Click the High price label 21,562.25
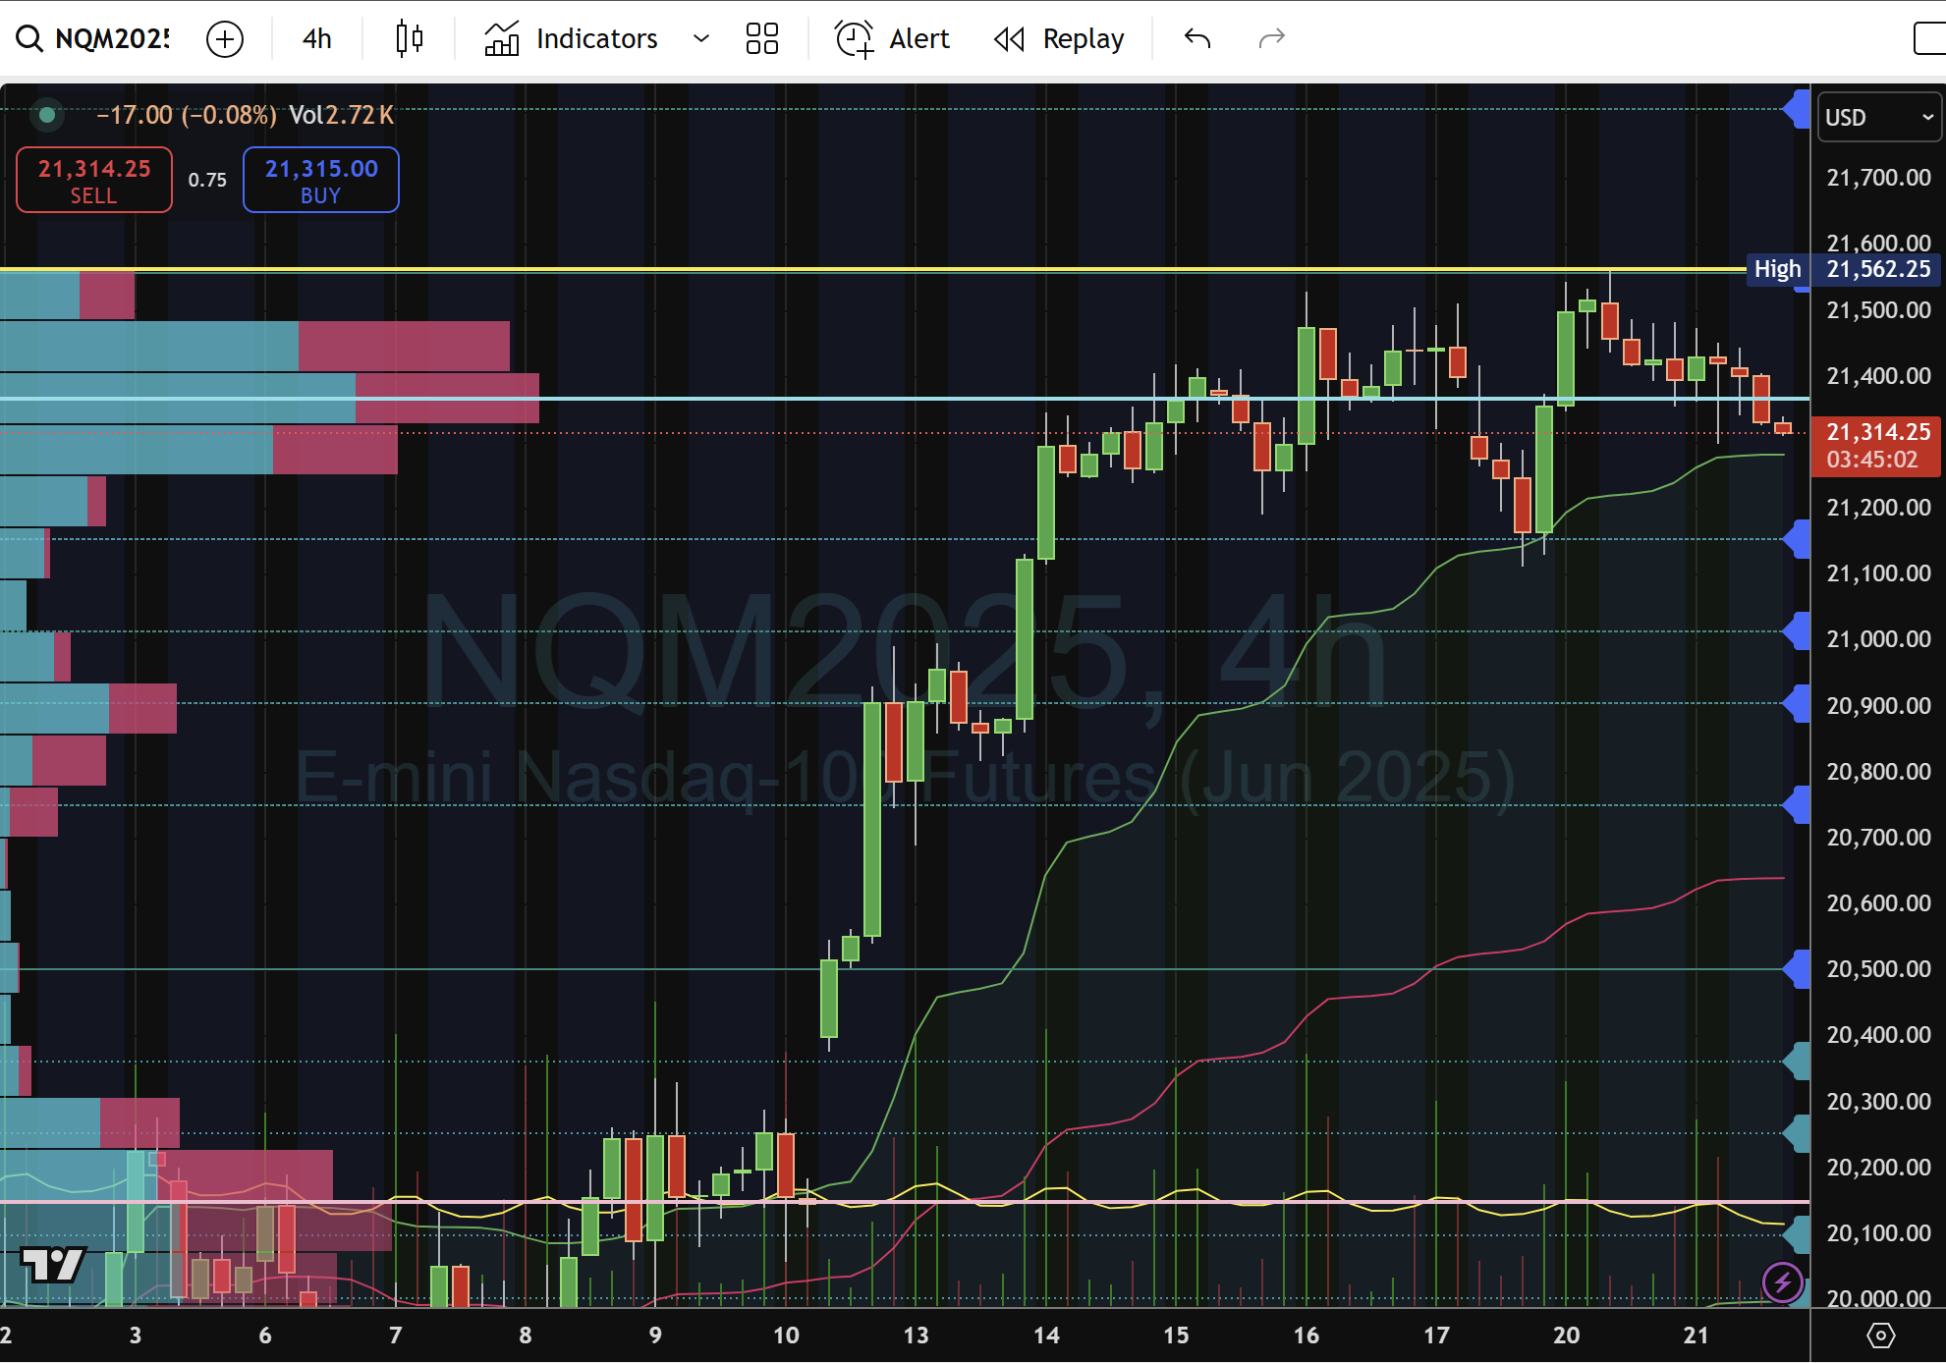This screenshot has height=1363, width=1946. tap(1844, 269)
